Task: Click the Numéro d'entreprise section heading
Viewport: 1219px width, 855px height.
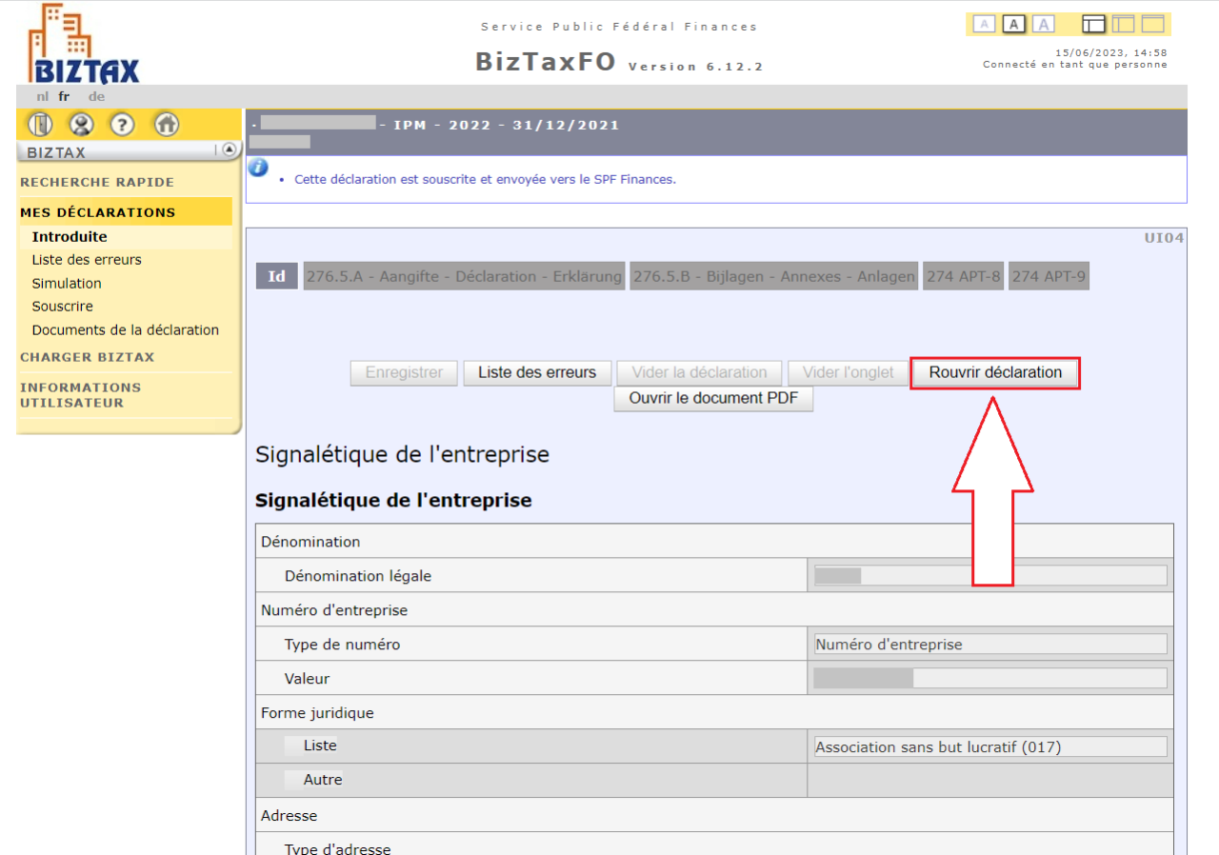Action: click(334, 610)
